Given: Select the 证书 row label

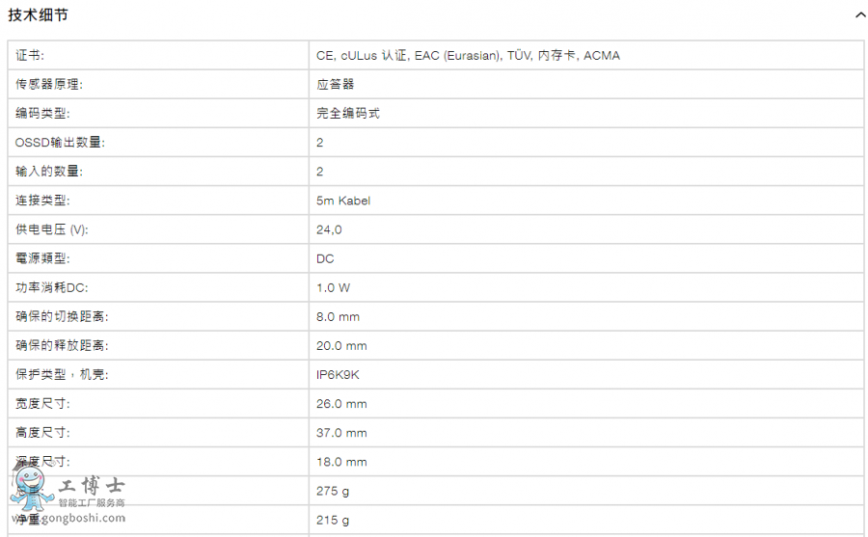Looking at the screenshot, I should pos(30,55).
